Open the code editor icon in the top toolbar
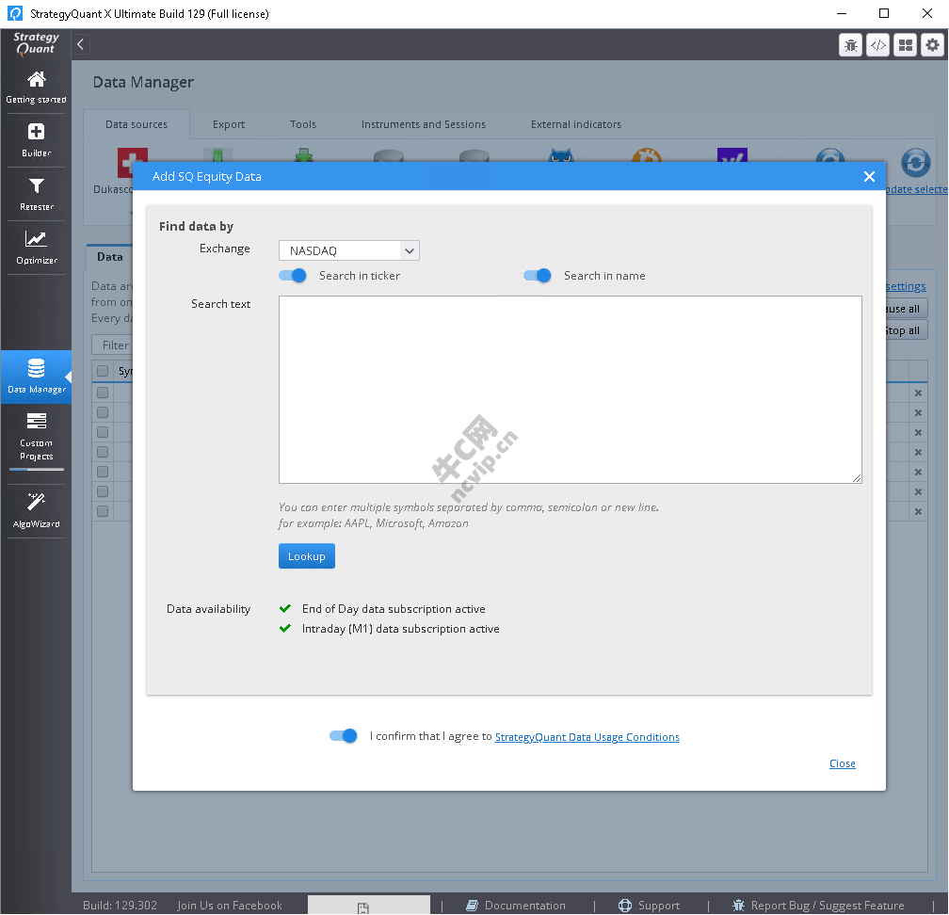The width and height of the screenshot is (949, 915). [x=877, y=45]
